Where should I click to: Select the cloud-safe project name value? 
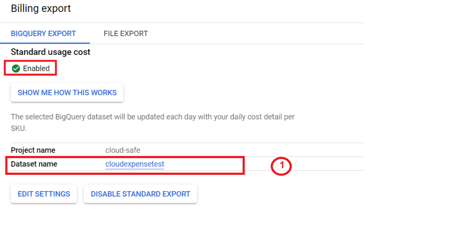(x=123, y=150)
